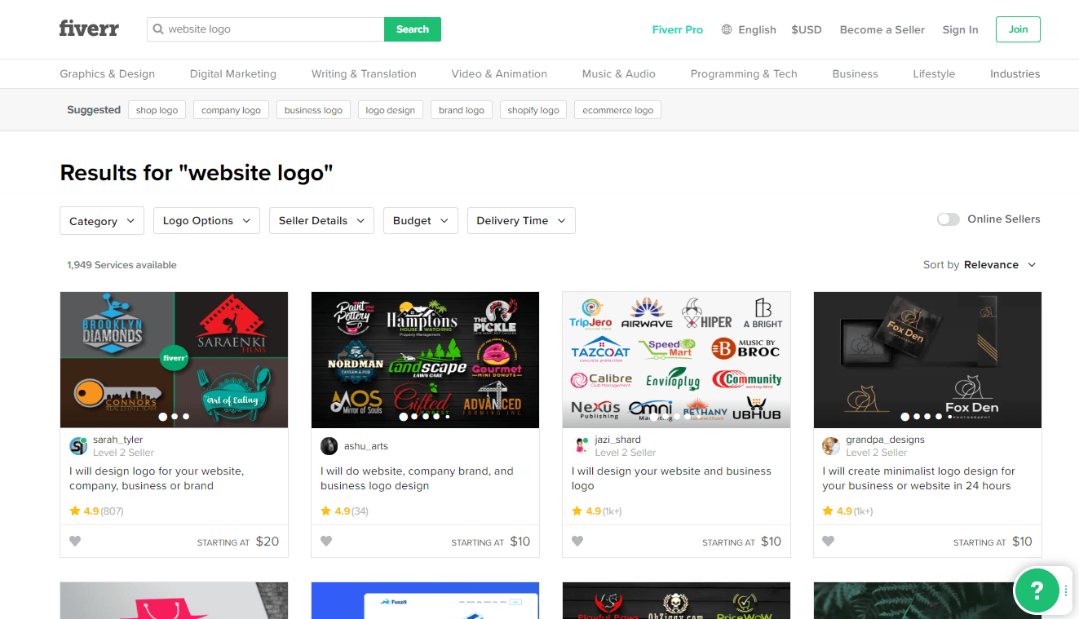Image resolution: width=1079 pixels, height=619 pixels.
Task: Open grandpa_designs' Fox Den gig thumbnail
Action: tap(927, 360)
